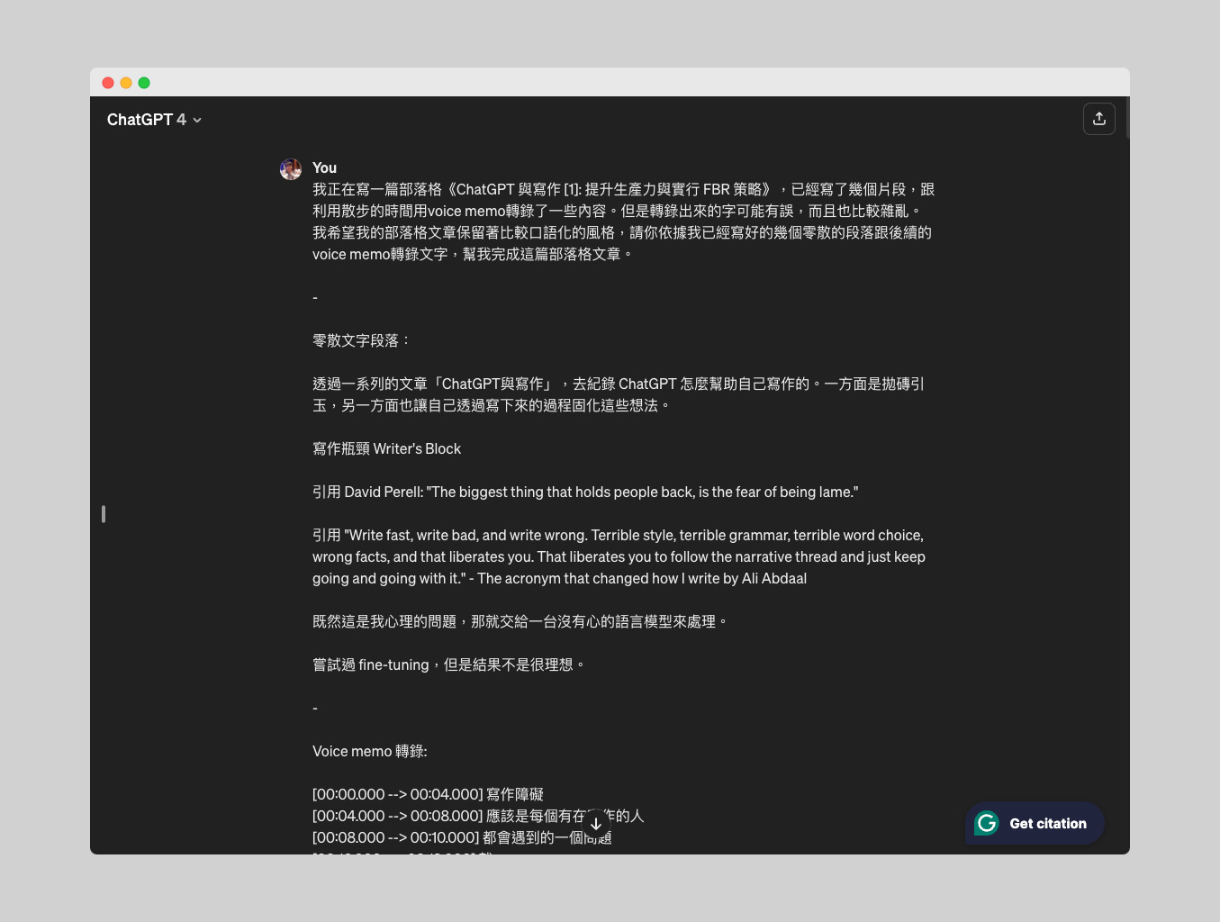
Task: Click the "You" sender label
Action: [323, 167]
